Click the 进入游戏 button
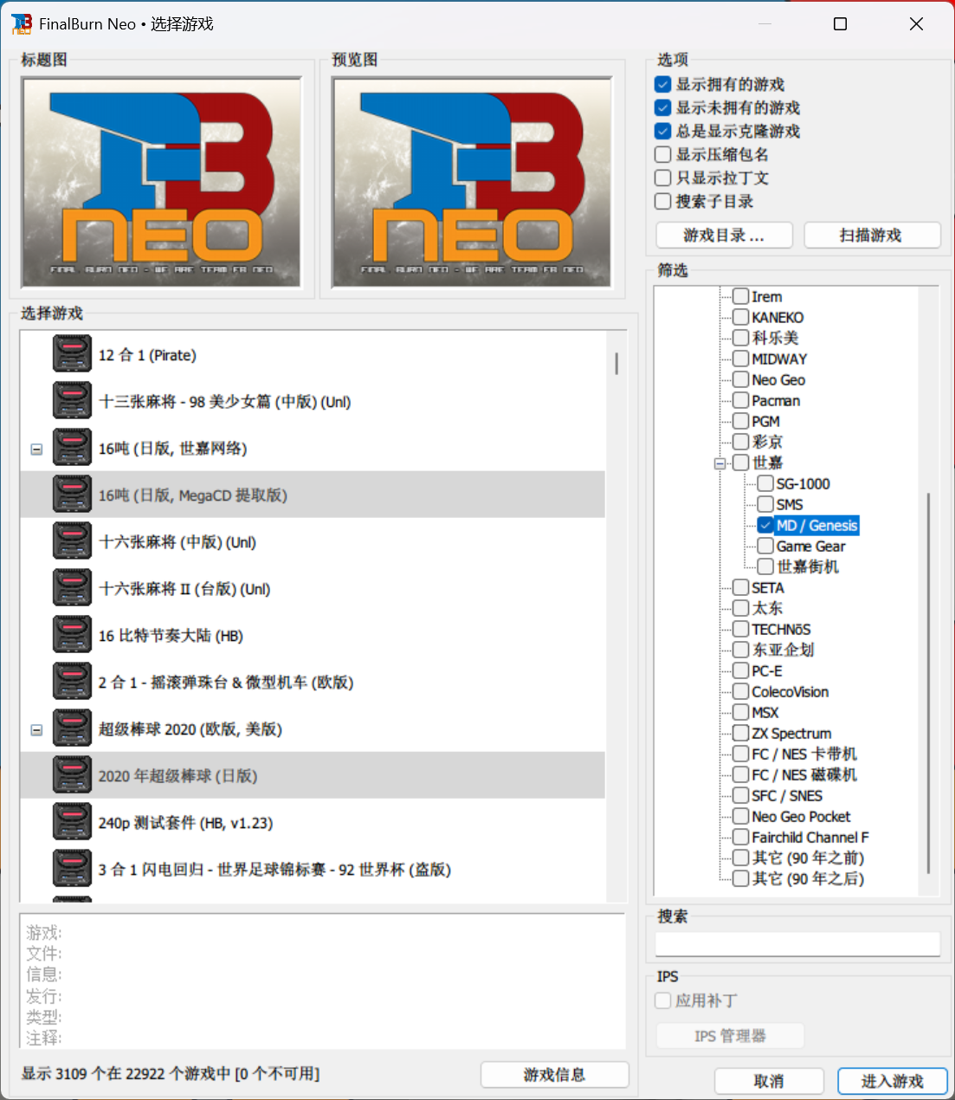The image size is (955, 1100). [x=893, y=1081]
